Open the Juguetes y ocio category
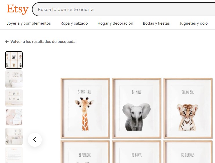This screenshot has width=215, height=163. pyautogui.click(x=194, y=23)
